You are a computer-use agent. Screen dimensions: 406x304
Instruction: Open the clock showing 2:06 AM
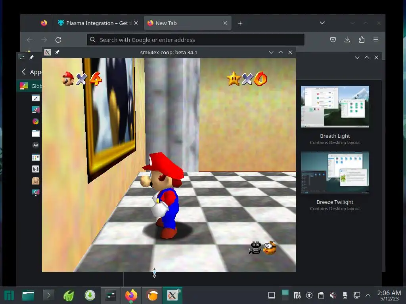(389, 295)
